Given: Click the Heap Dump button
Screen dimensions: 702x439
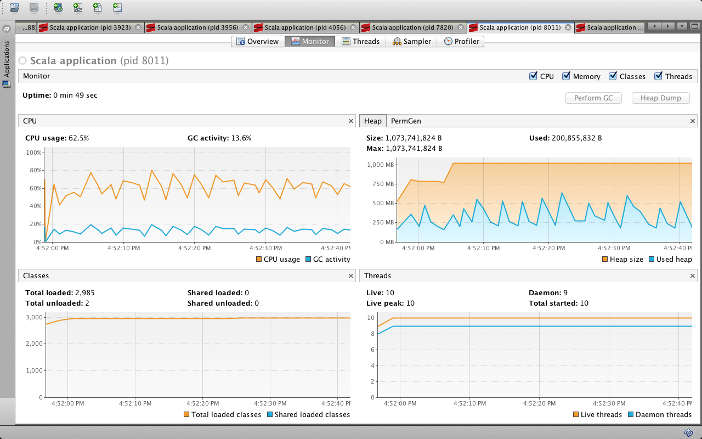Looking at the screenshot, I should coord(660,98).
